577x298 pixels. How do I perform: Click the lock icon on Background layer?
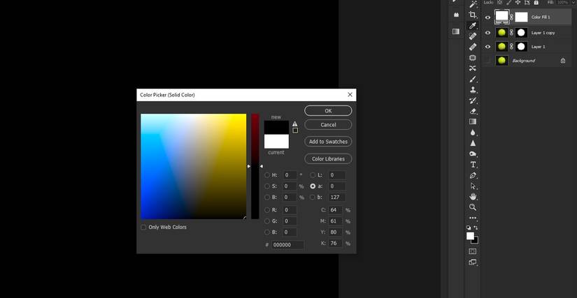(x=562, y=61)
